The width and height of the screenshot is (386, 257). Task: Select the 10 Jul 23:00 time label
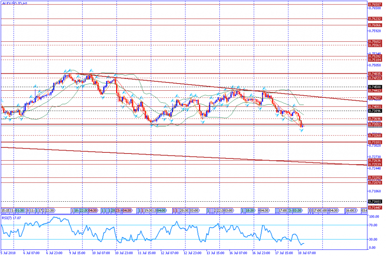coord(124,253)
